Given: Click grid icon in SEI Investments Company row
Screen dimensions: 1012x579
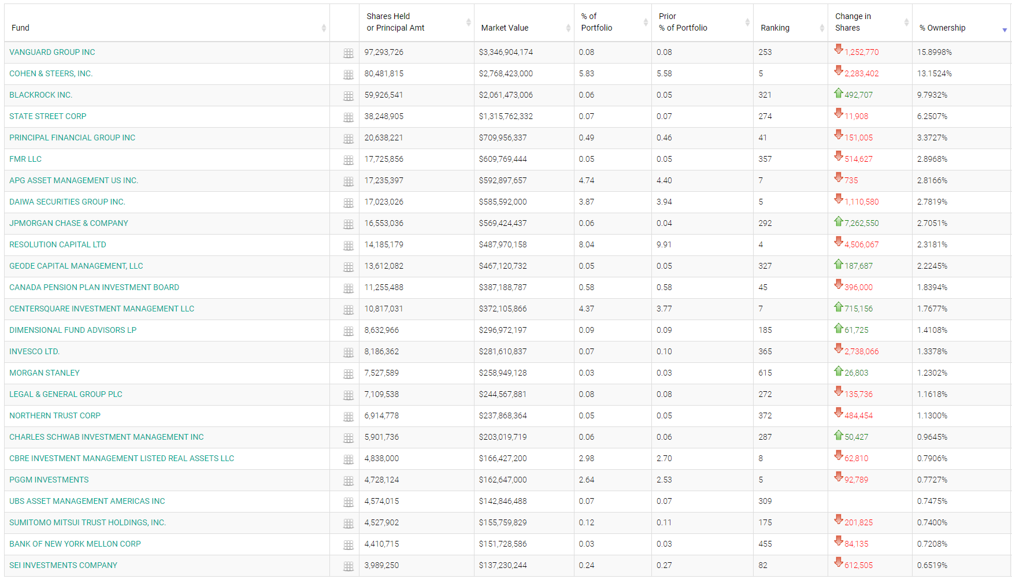Looking at the screenshot, I should point(348,566).
